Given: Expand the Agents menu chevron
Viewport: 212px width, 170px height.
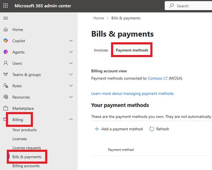Looking at the screenshot, I should [x=71, y=52].
